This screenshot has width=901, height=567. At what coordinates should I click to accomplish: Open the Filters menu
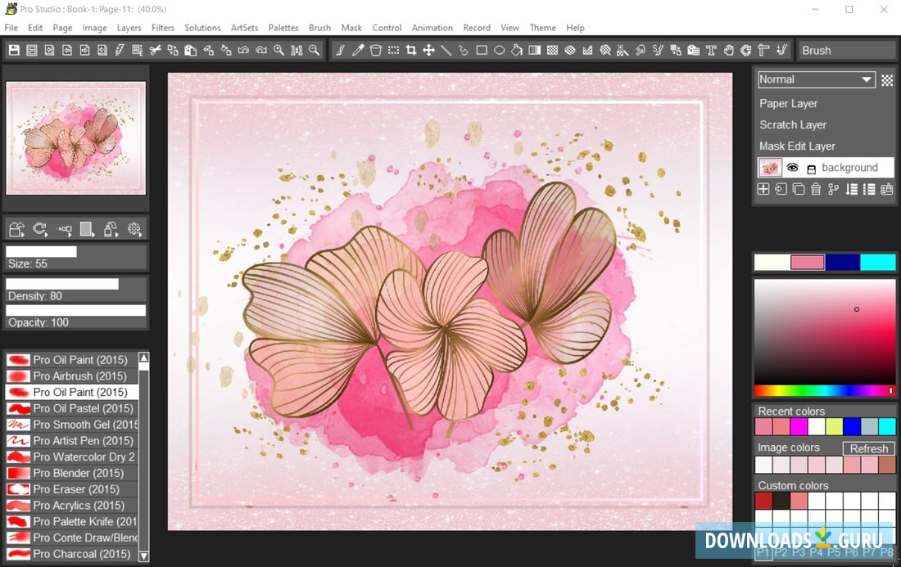point(163,28)
